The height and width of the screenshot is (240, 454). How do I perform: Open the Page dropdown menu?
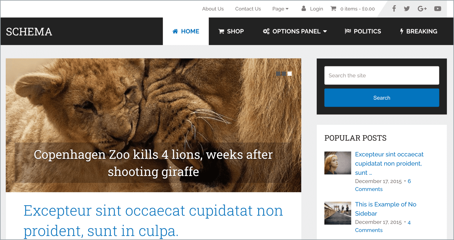pos(280,9)
